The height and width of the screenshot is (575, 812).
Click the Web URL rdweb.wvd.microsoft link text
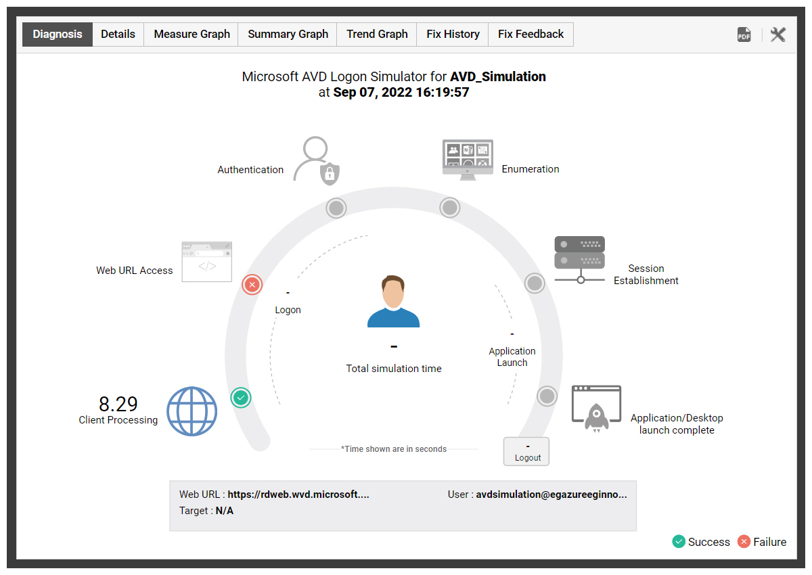tap(298, 495)
